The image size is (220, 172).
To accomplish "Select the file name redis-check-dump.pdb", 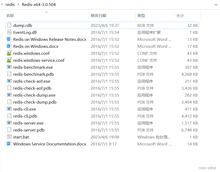I will coord(35,102).
